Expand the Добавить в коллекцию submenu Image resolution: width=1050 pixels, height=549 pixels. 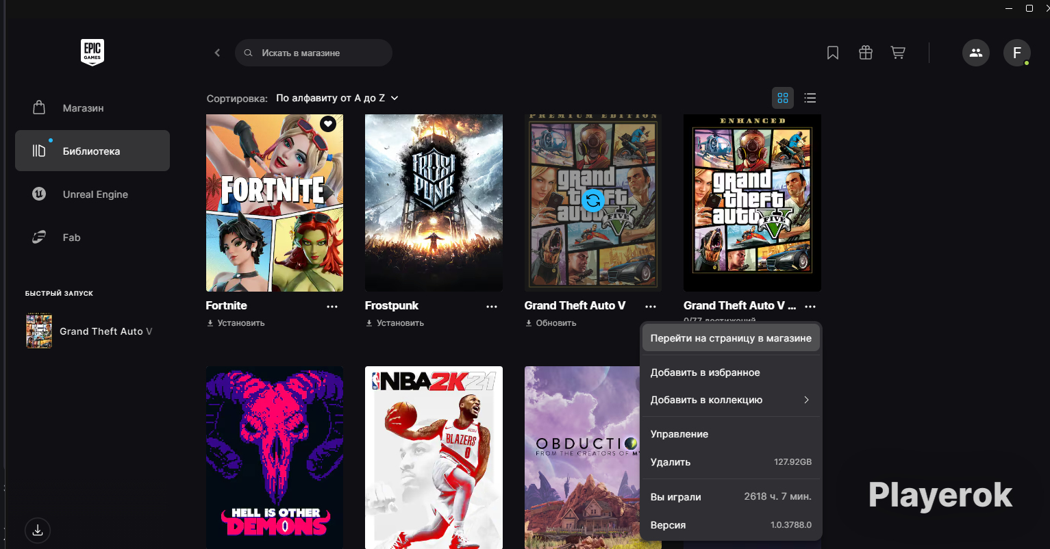731,400
